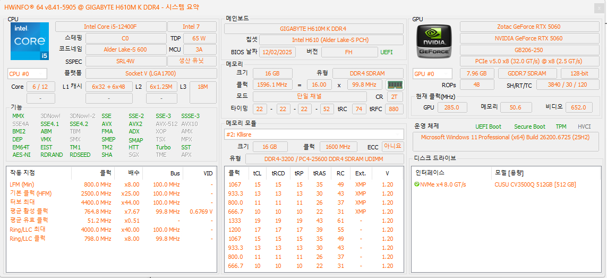The image size is (607, 278).
Task: Click the PCIe v5.0 x8 link field
Action: tap(528, 61)
